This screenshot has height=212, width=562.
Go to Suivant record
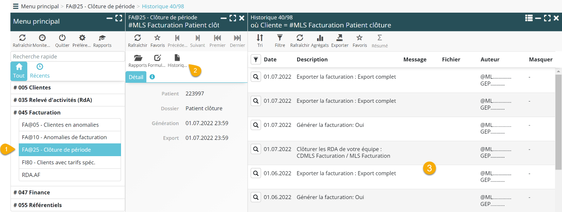coord(198,38)
